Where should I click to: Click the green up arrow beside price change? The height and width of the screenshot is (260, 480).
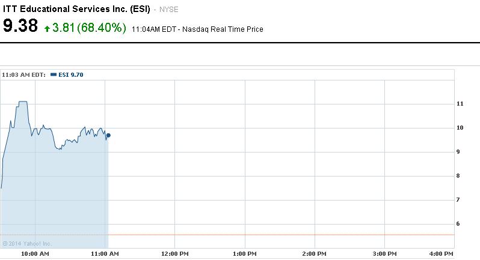(x=47, y=28)
